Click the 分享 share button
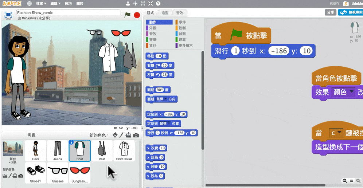This screenshot has width=363, height=188. (x=331, y=12)
